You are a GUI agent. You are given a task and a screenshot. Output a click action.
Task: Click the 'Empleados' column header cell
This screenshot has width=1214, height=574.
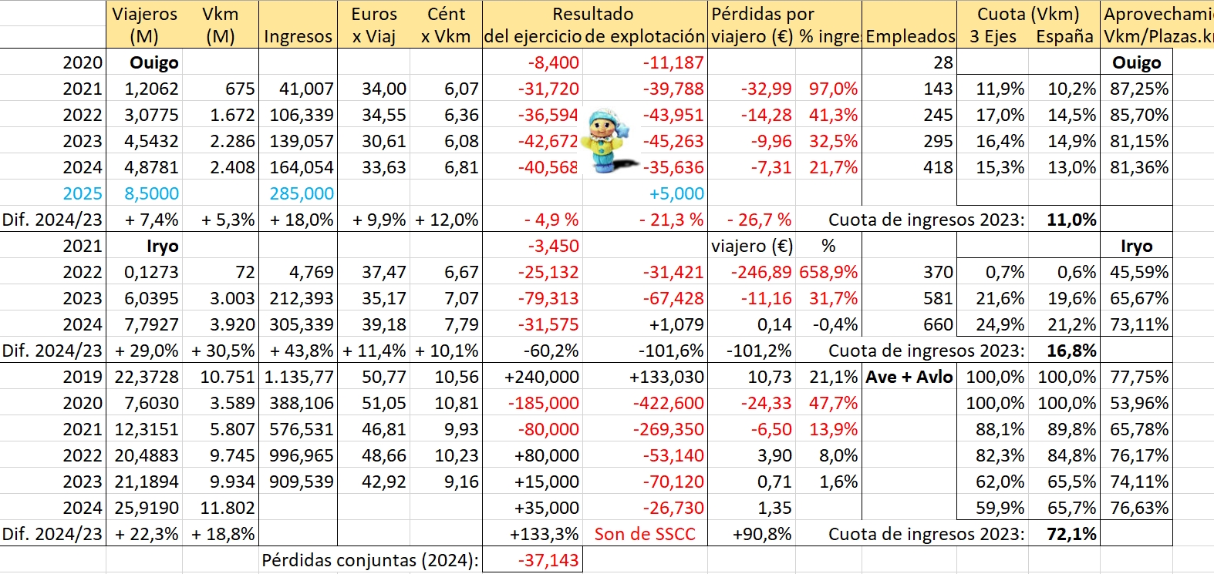[910, 36]
